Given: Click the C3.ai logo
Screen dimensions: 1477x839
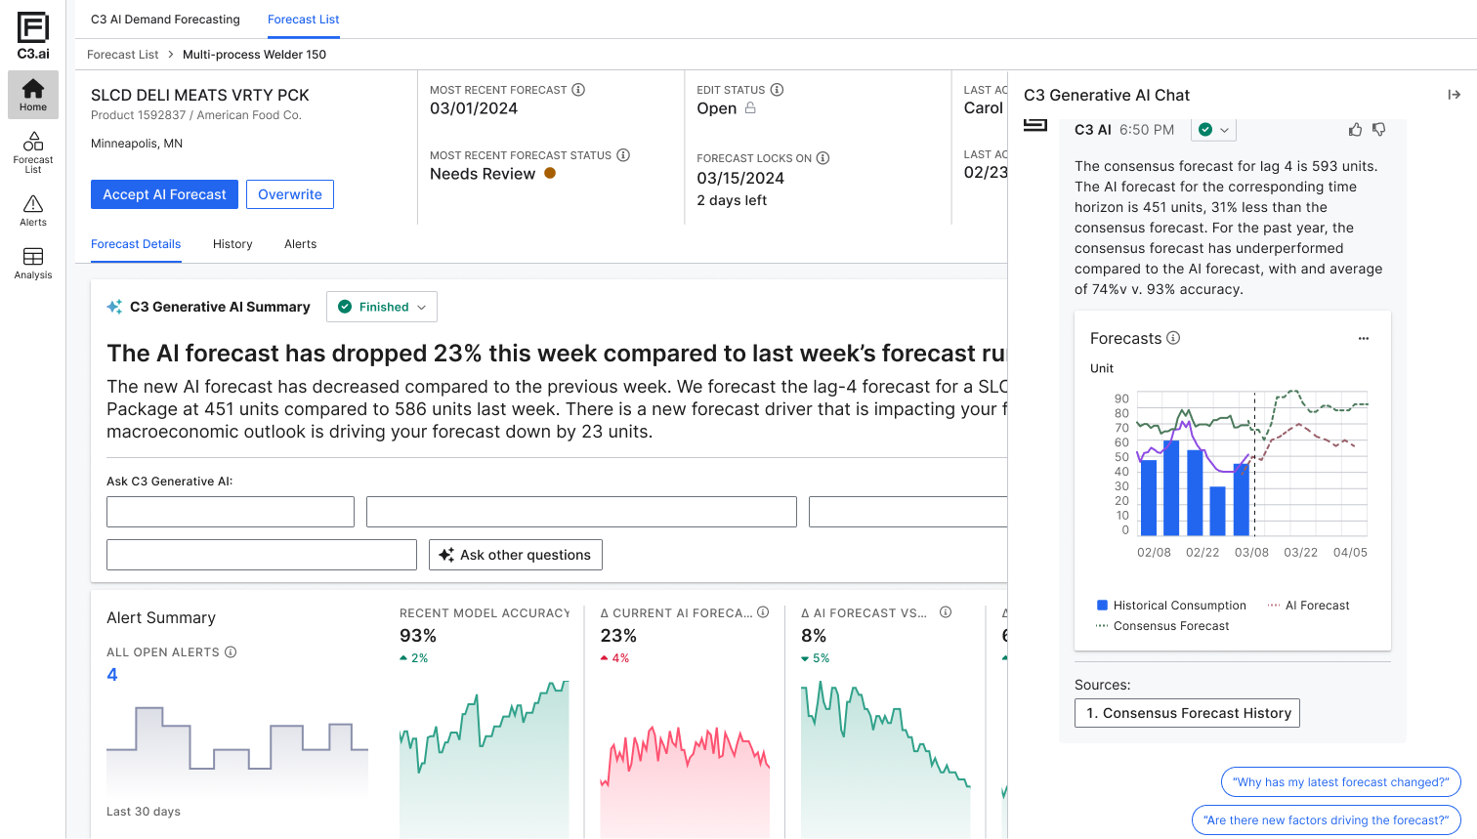Looking at the screenshot, I should pos(33,36).
